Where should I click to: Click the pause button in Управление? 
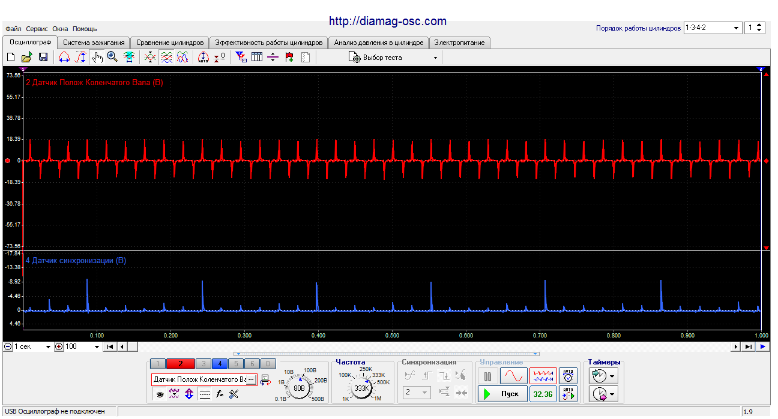[x=487, y=376]
